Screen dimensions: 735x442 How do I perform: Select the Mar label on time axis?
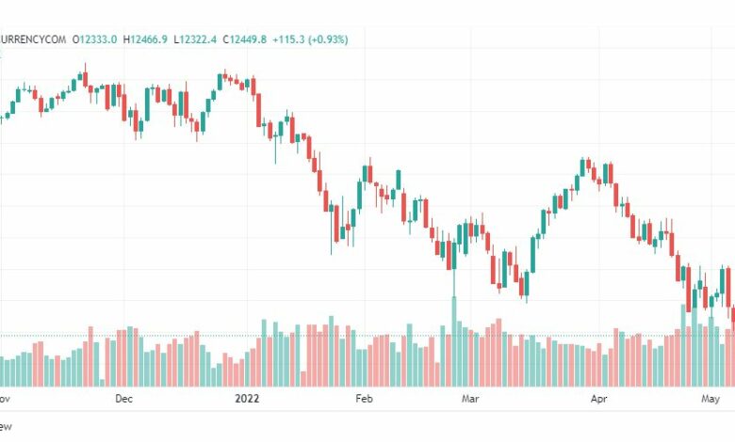(x=470, y=399)
